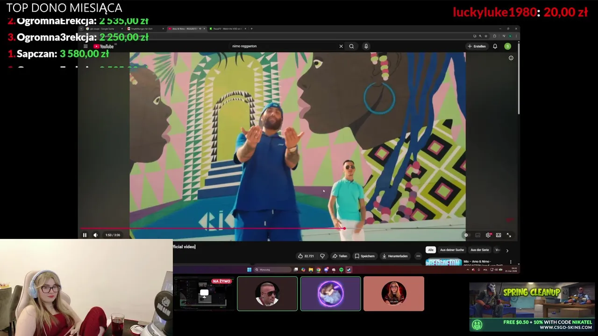Select Aus deiner Suche chip

(x=452, y=250)
